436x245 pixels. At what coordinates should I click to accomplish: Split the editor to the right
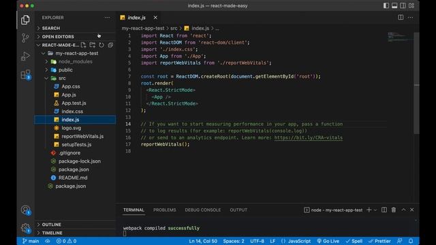click(x=401, y=18)
